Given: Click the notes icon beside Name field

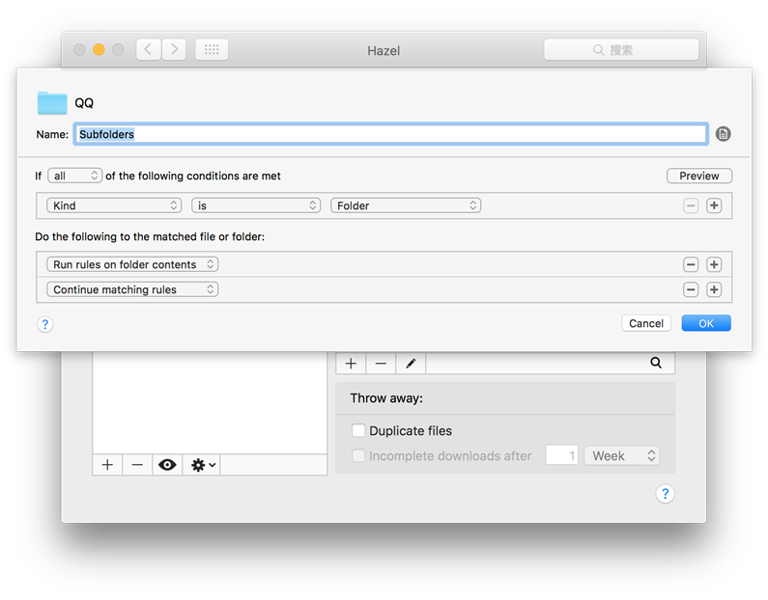Looking at the screenshot, I should (724, 134).
